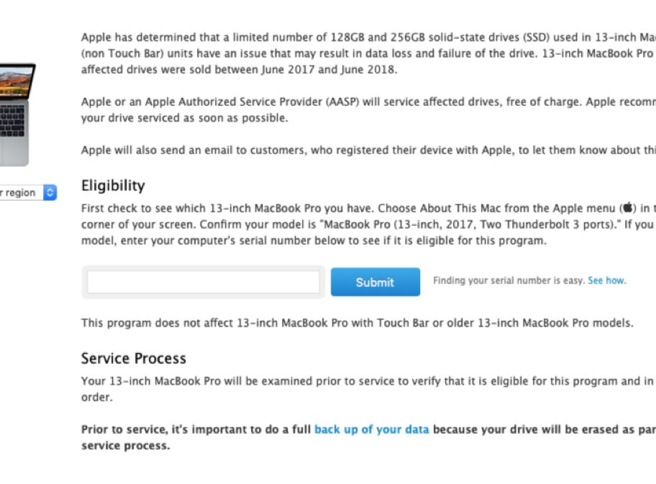656x484 pixels.
Task: Click the blue up-down arrows on region selector
Action: pyautogui.click(x=50, y=193)
